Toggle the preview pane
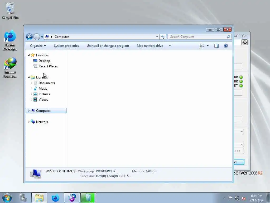This screenshot has width=270, height=203. 216,46
